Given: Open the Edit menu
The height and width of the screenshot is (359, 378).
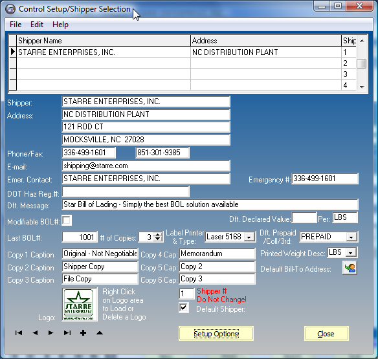Looking at the screenshot, I should 37,25.
